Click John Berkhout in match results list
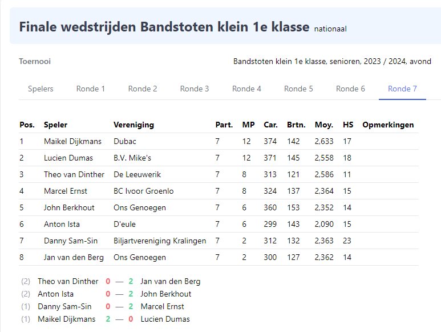The image size is (441, 332). (x=166, y=294)
